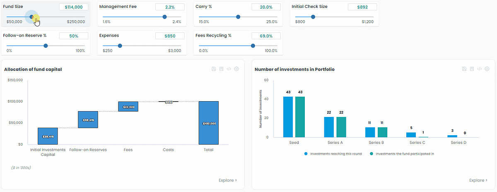Click Explore link under Number of investments chart
497x192 pixels.
[x=478, y=180]
